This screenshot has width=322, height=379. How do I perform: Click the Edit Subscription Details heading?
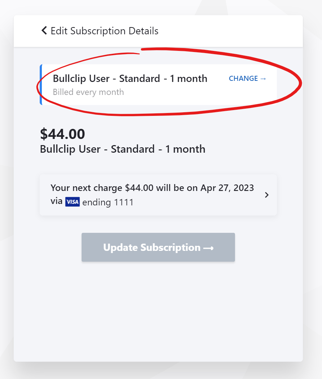pyautogui.click(x=104, y=31)
